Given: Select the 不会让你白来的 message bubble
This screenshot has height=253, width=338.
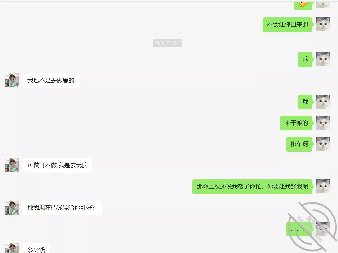Looking at the screenshot, I should (287, 24).
